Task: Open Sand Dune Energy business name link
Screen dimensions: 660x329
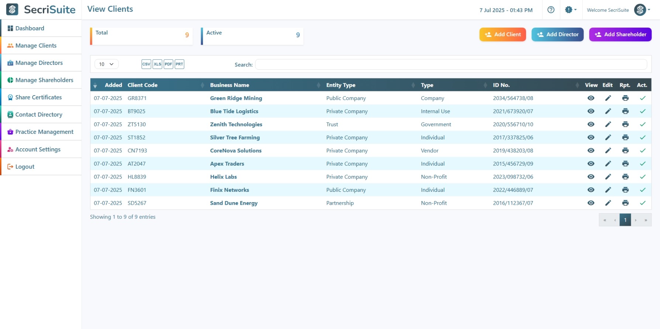Action: tap(234, 203)
